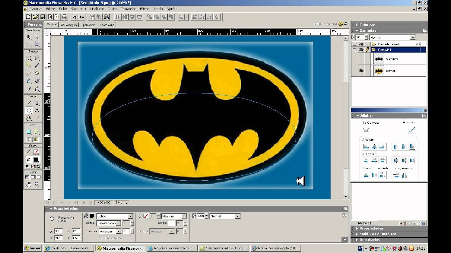451x253 pixels.
Task: Expand the Molduras e Histórico panel
Action: 357,234
